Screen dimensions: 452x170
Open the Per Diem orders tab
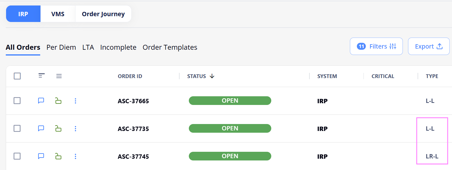[61, 47]
